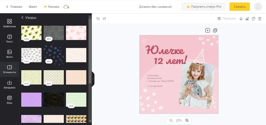Select the yellow wavy grid pattern

point(31,77)
